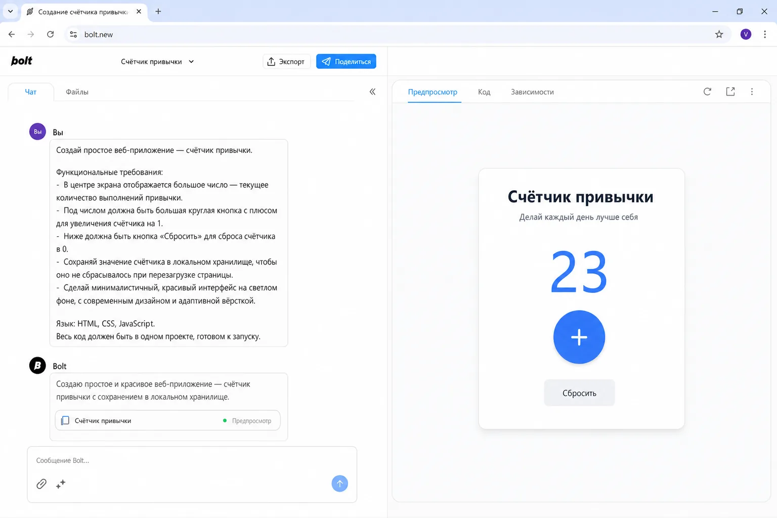The image size is (777, 518).
Task: Click the Язык: HTML, CSS, JavaScript line
Action: [x=105, y=323]
